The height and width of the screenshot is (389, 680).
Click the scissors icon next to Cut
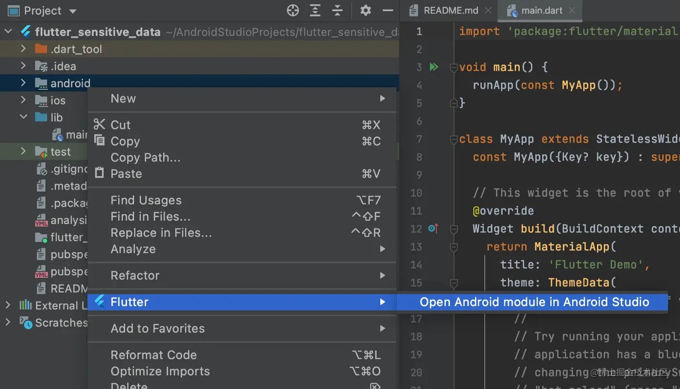pos(100,124)
